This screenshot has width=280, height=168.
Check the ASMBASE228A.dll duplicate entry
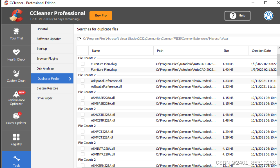82,98
